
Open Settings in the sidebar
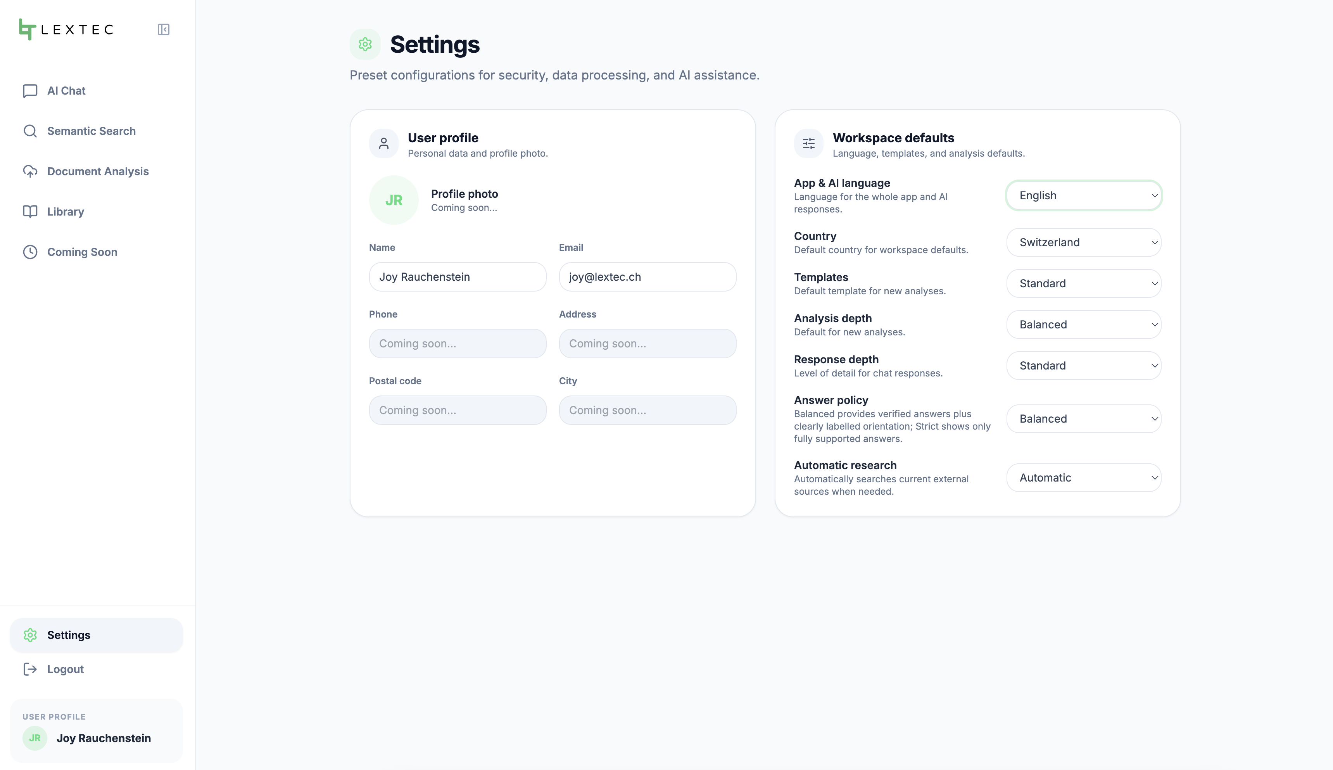pos(96,635)
